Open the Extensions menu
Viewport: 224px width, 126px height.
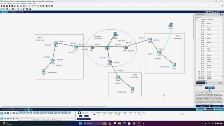click(x=23, y=3)
